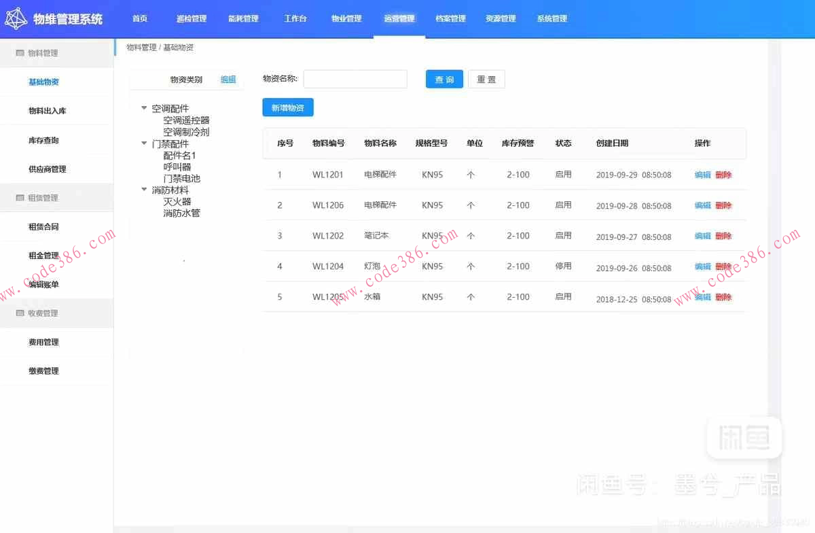Select 库存查询 in the sidebar
Viewport: 815px width, 533px height.
[x=42, y=140]
